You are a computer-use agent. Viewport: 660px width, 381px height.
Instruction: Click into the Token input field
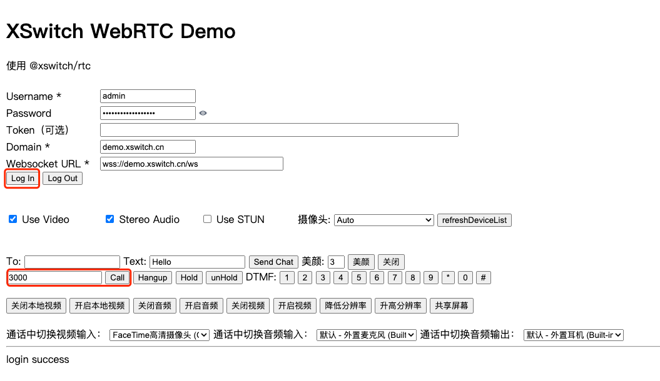click(x=279, y=130)
